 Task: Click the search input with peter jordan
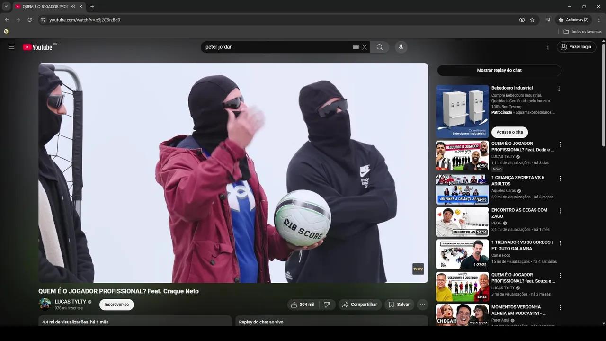tap(278, 47)
